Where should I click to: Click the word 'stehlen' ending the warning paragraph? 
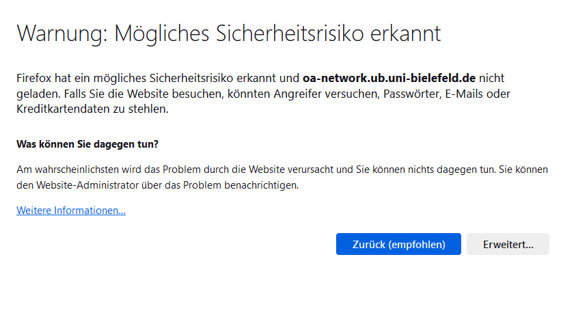click(148, 109)
